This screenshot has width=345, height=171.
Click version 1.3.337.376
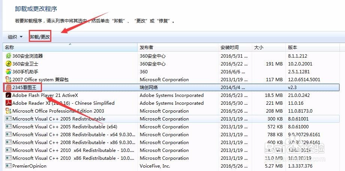[300, 166]
